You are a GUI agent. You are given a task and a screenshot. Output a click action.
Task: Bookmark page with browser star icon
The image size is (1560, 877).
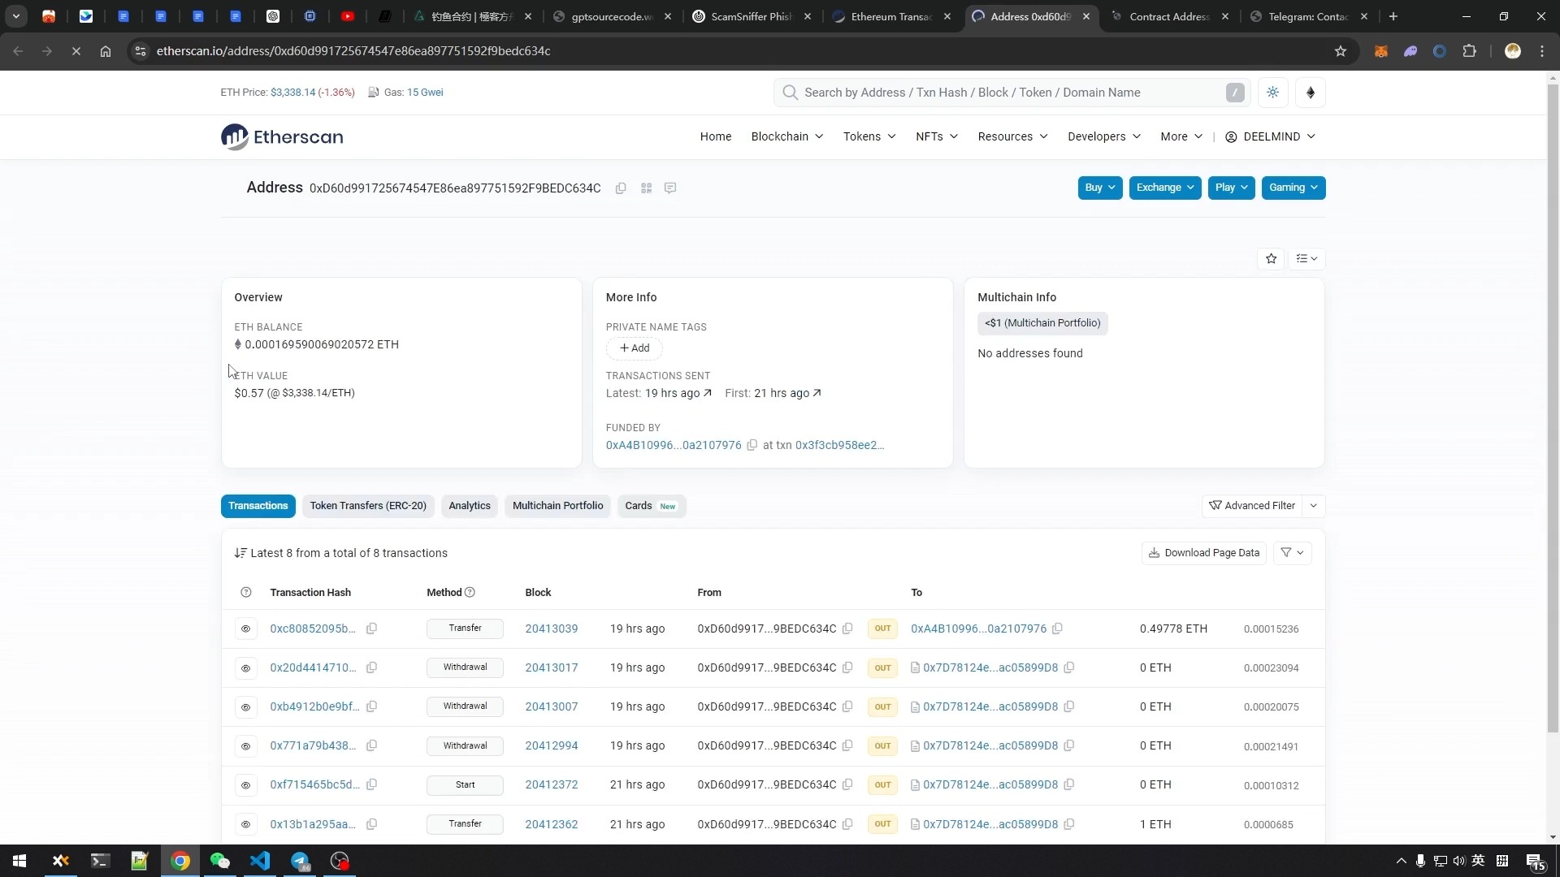[x=1340, y=51]
